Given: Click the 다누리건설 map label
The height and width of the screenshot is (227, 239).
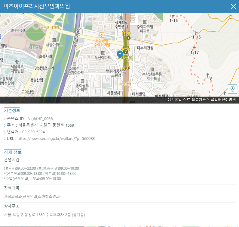Looking at the screenshot, I should point(145,48).
